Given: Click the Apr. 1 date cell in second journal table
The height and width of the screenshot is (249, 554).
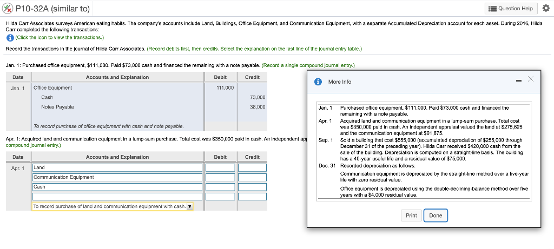Looking at the screenshot, I should (18, 168).
